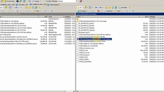The height and width of the screenshot is (92, 164).
Task: Expand right panel forward history dropdown
Action: coord(103,7)
